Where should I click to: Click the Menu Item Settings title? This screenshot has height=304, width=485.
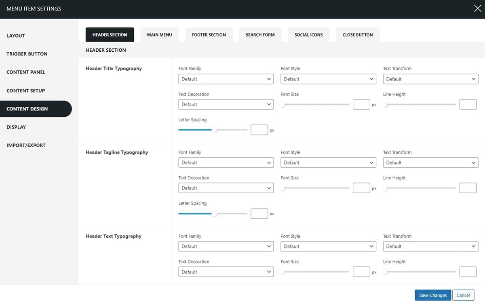[34, 8]
